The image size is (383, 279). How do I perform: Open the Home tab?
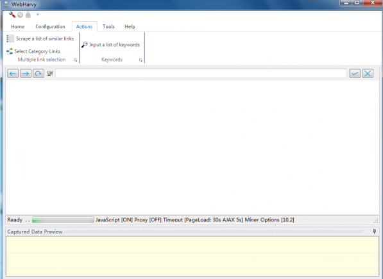click(18, 26)
